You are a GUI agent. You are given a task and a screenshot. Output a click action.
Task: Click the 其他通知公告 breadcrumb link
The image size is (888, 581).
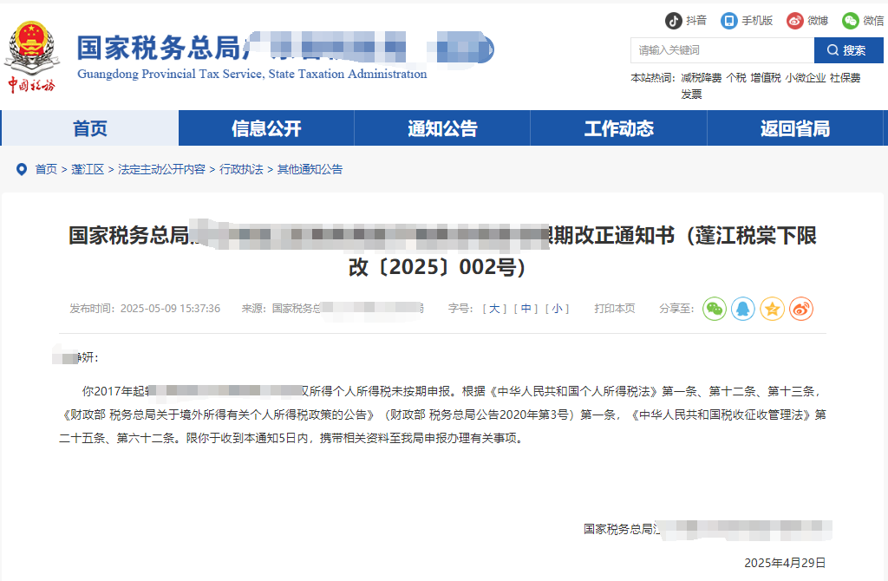pos(310,169)
